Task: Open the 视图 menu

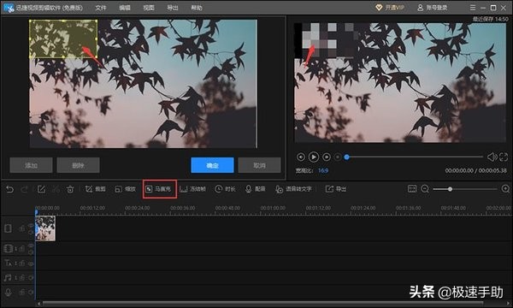Action: click(149, 8)
